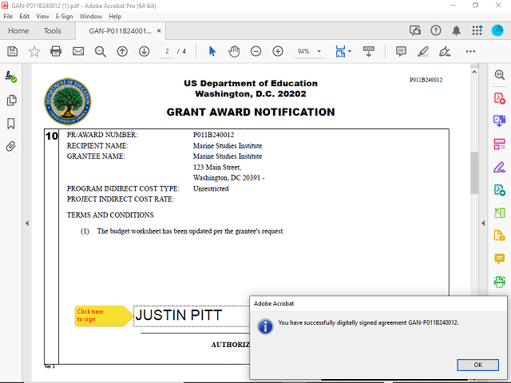Open Page Thumbnails panel
The image size is (511, 383).
[x=11, y=101]
